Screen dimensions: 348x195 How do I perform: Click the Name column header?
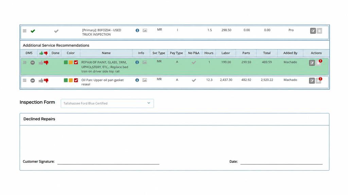106,53
